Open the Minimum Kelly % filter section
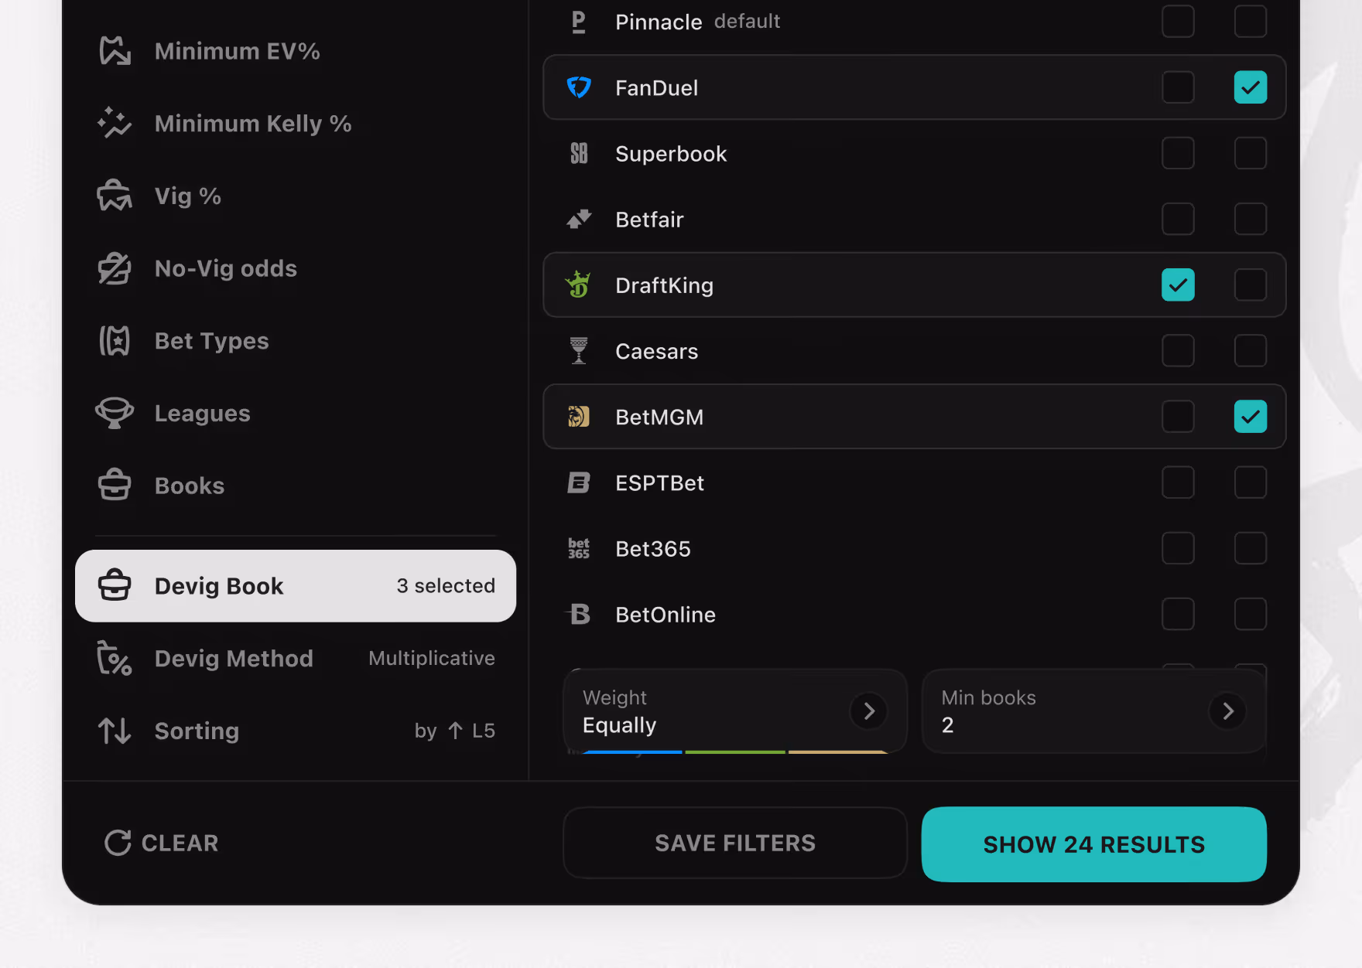This screenshot has height=968, width=1362. (x=296, y=123)
